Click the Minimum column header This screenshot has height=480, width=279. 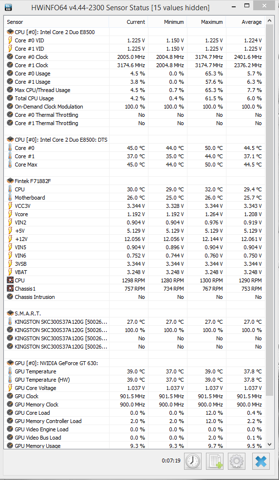pos(167,22)
